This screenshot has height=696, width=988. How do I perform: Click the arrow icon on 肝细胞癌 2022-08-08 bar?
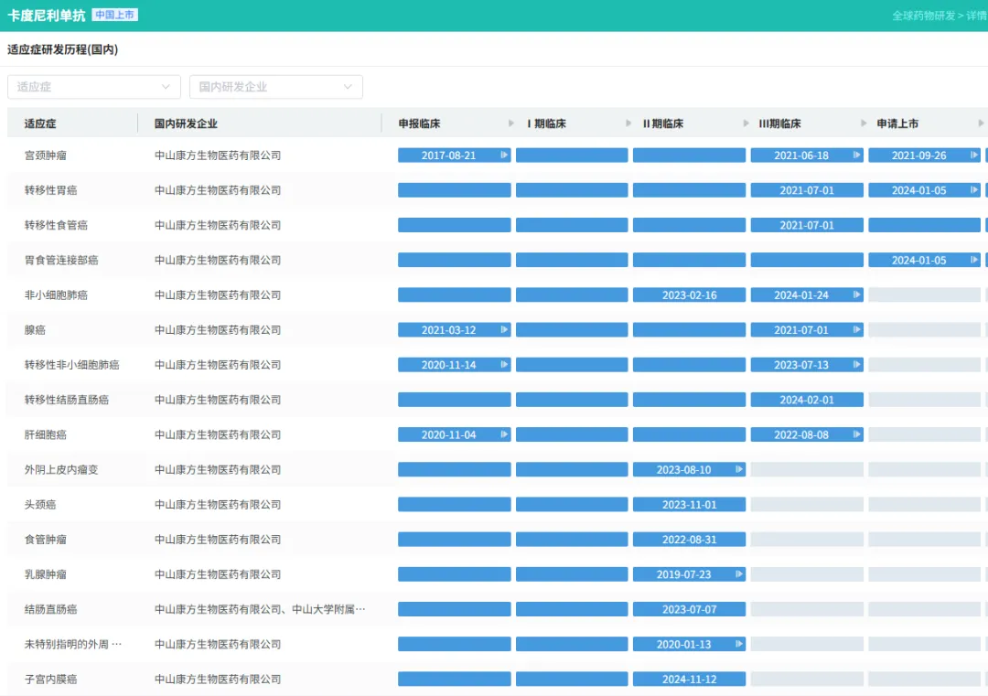(x=856, y=435)
